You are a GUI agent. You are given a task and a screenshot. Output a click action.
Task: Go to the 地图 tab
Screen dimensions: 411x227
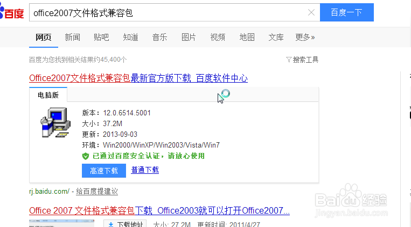point(247,38)
